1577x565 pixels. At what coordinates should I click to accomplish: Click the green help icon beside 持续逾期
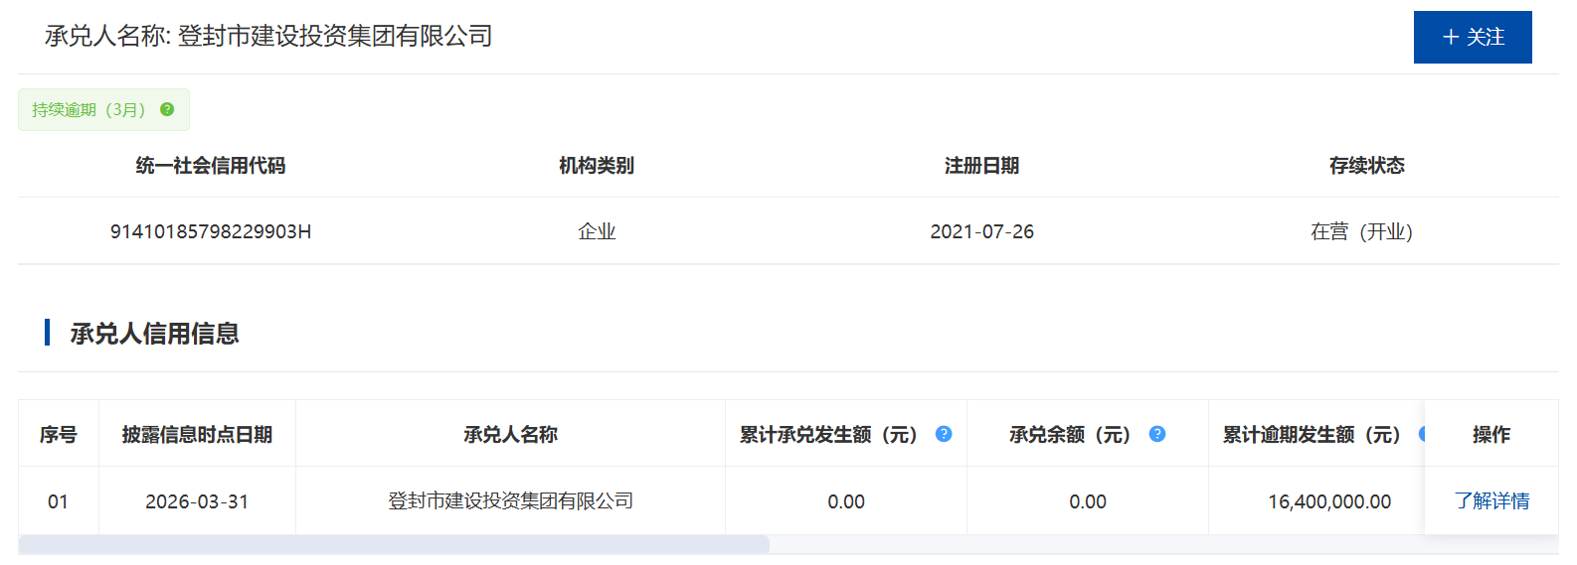coord(167,109)
